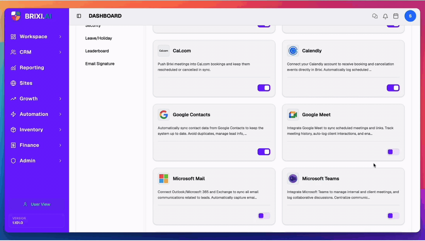Image resolution: width=425 pixels, height=241 pixels.
Task: Expand the Workspace chevron
Action: pyautogui.click(x=60, y=37)
